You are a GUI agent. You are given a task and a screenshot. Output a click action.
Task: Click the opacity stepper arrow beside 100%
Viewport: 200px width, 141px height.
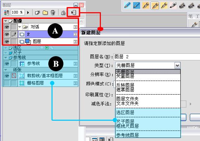(x=28, y=13)
